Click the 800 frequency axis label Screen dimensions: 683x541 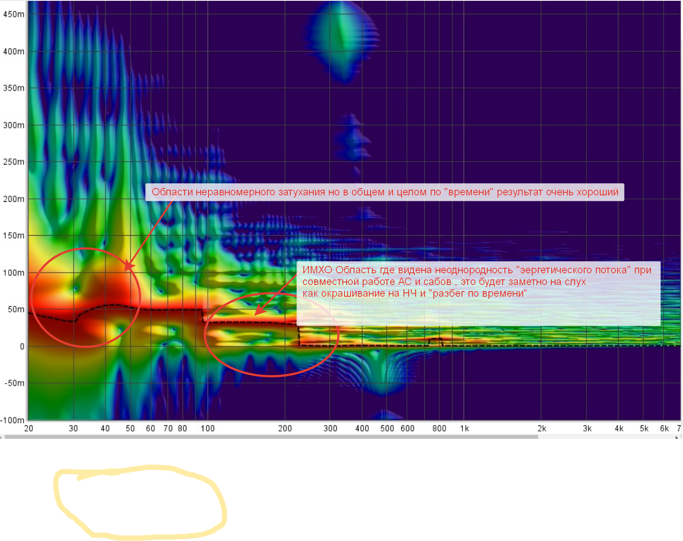tap(439, 428)
